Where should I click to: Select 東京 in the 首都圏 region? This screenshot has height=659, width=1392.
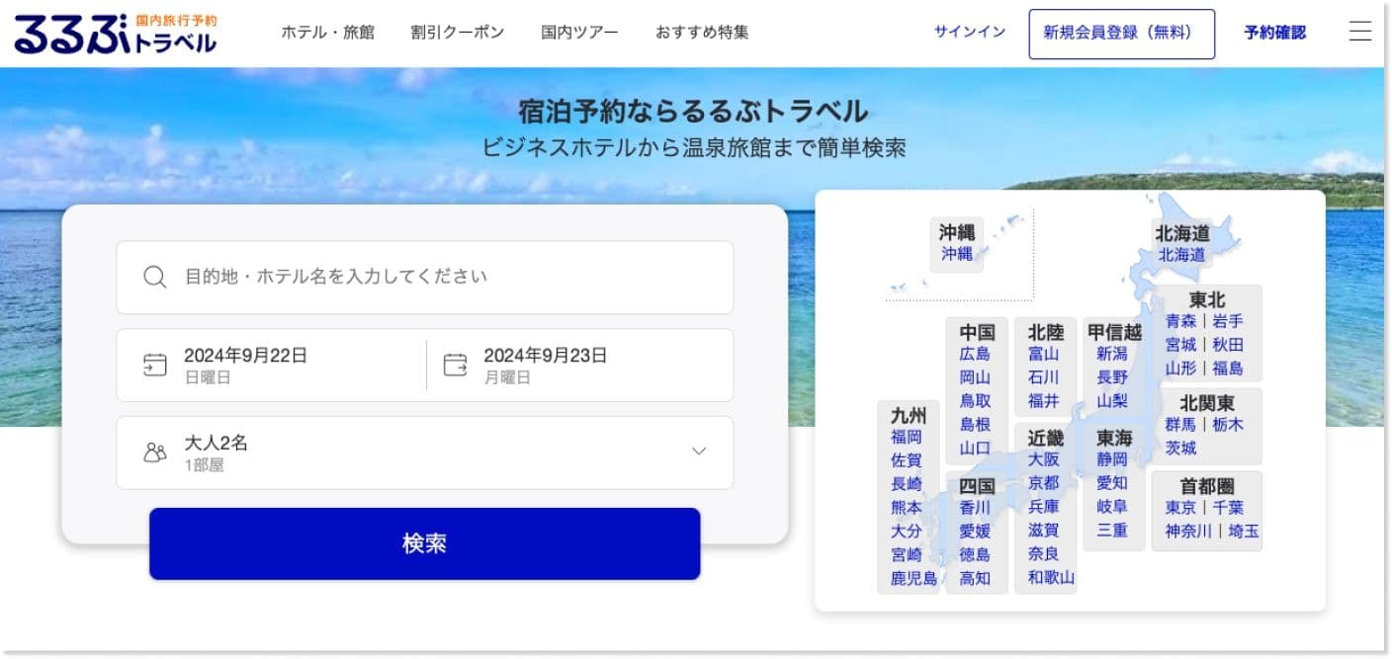[x=1179, y=507]
